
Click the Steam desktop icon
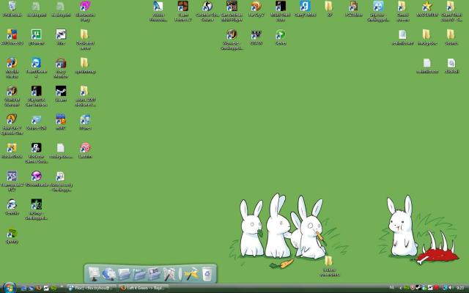[60, 92]
